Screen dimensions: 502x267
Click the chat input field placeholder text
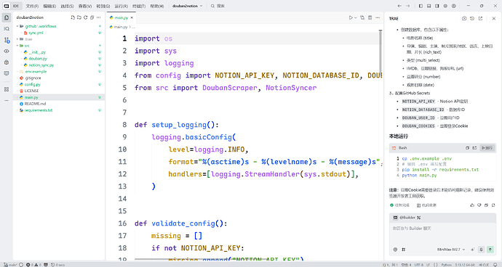point(412,229)
